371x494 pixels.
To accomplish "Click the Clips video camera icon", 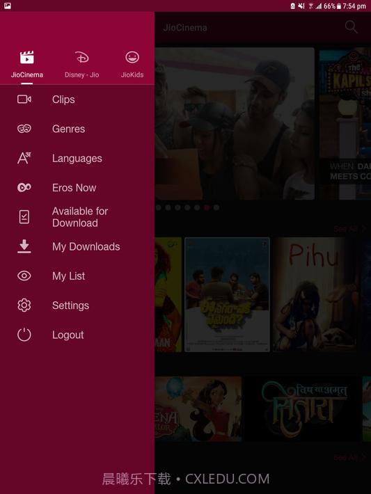I will 24,99.
